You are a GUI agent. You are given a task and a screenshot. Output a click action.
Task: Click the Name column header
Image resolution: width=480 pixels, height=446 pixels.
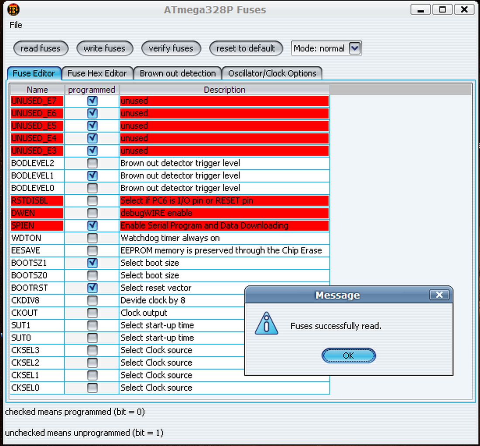[37, 90]
